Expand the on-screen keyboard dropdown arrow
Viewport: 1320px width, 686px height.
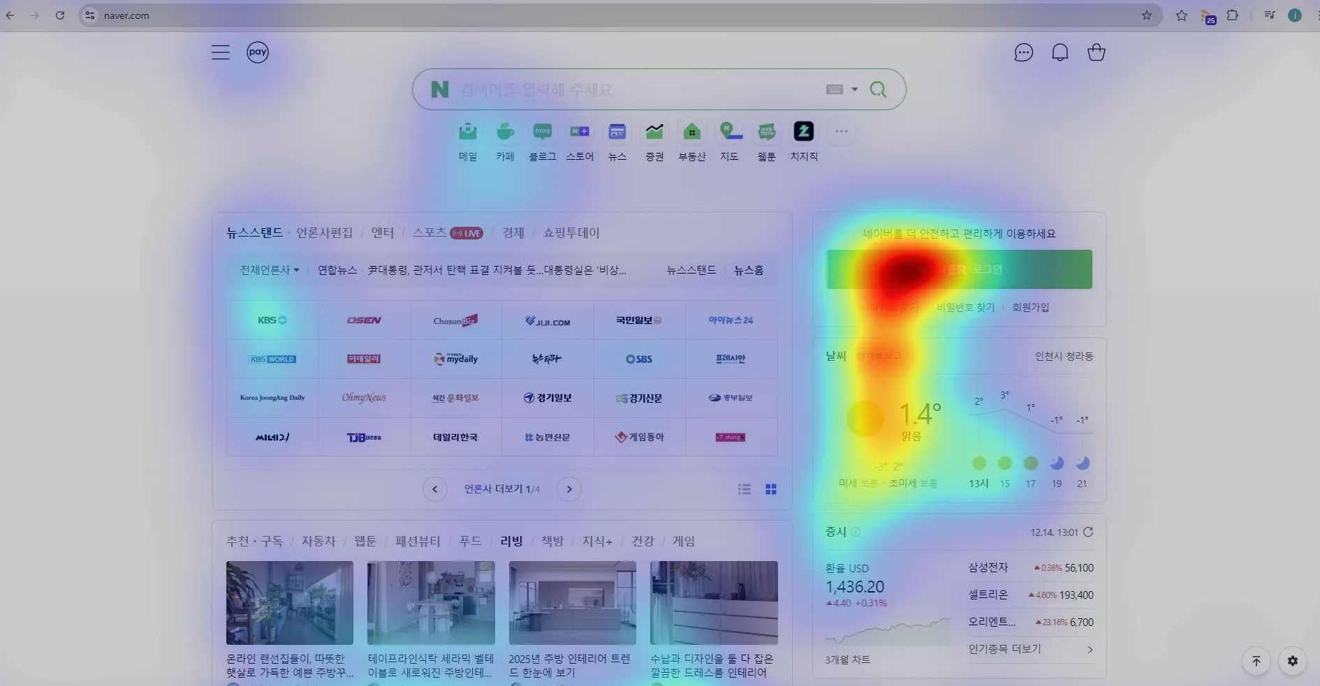854,89
